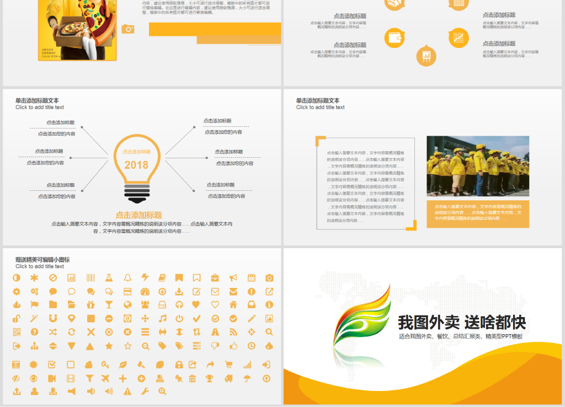Select the trophy icon

pos(210,378)
